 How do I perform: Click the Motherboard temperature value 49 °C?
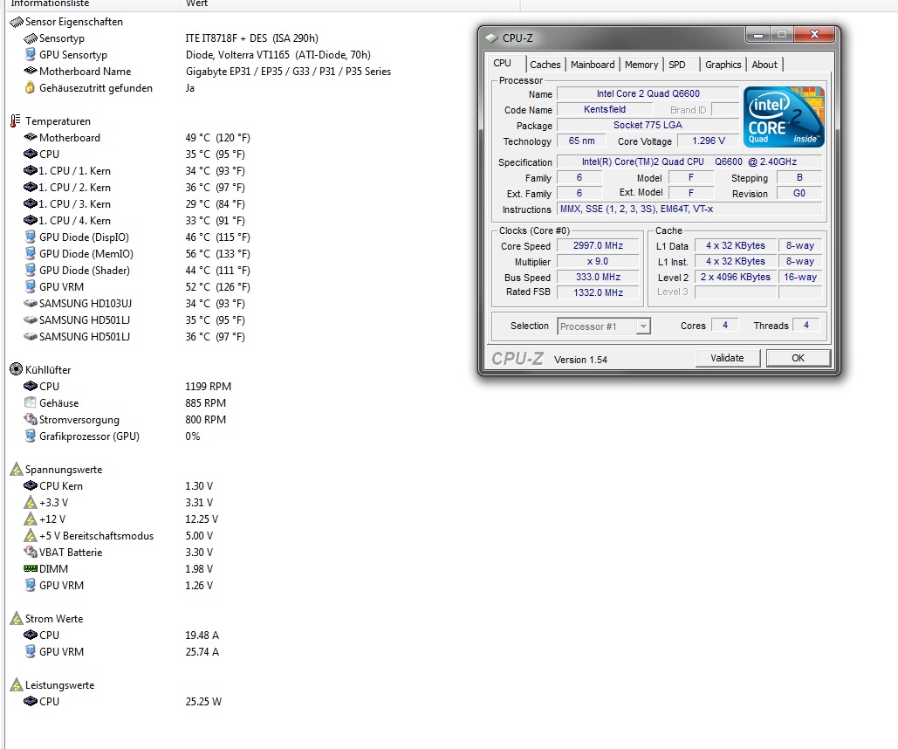pyautogui.click(x=217, y=138)
